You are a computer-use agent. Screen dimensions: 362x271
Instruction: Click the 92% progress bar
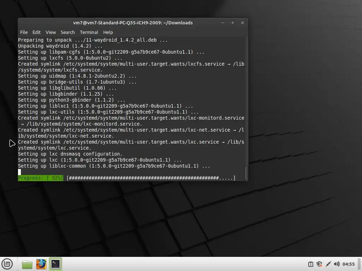127,178
